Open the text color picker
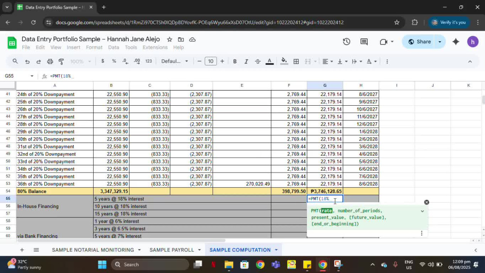This screenshot has height=273, width=485. click(269, 61)
